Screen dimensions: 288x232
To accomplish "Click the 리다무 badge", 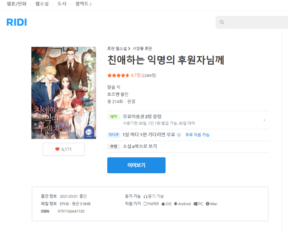I will point(114,135).
